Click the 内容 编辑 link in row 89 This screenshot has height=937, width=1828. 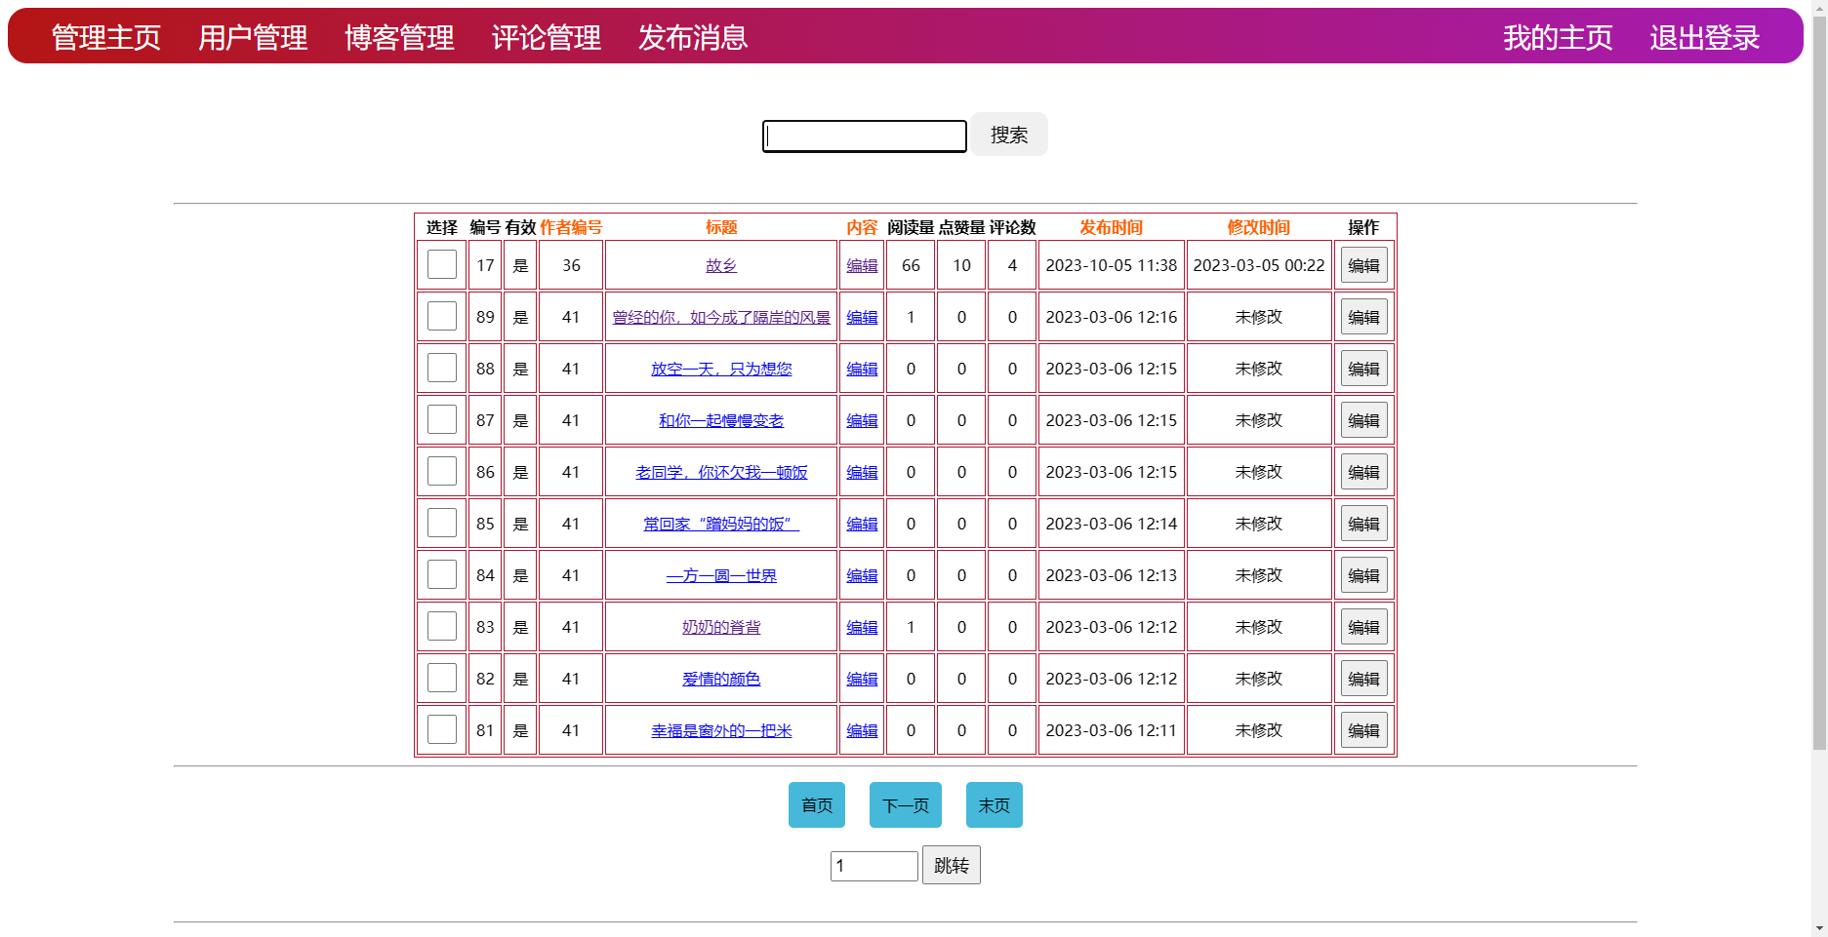click(x=862, y=317)
